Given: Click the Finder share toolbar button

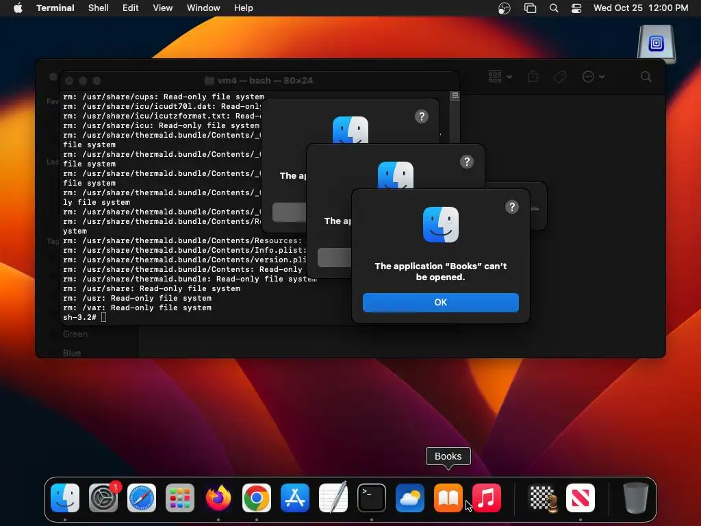Looking at the screenshot, I should [533, 77].
